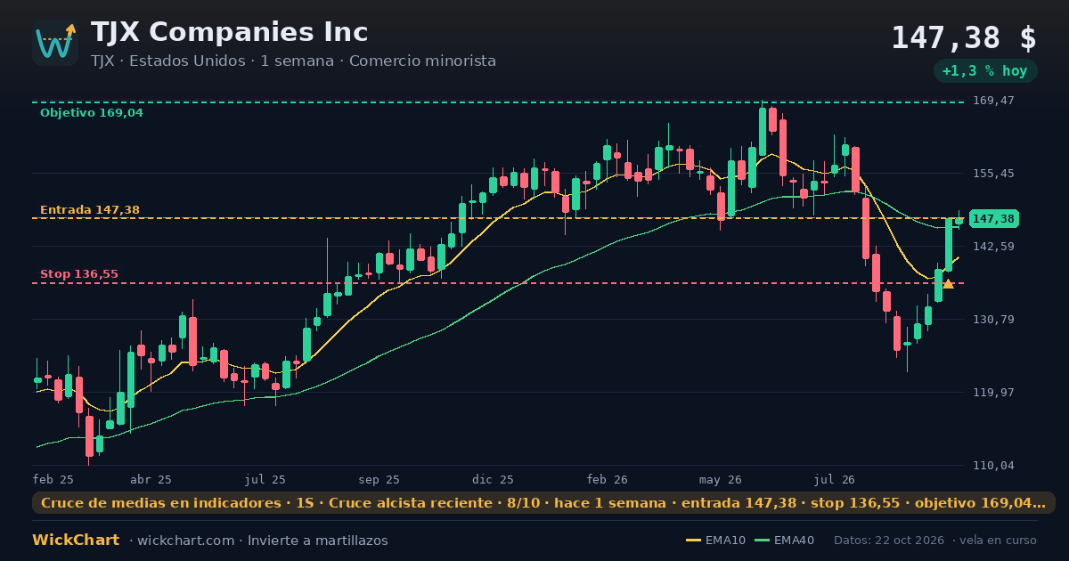Click the WickChart brand name in footer
Viewport: 1069px width, 561px height.
click(76, 541)
